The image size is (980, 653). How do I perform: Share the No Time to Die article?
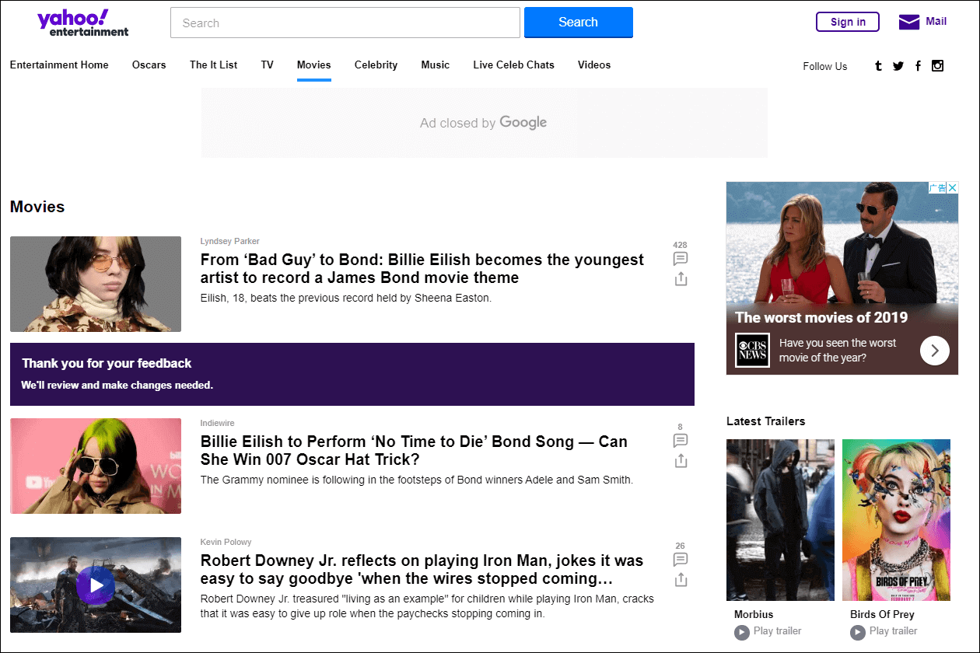[681, 460]
